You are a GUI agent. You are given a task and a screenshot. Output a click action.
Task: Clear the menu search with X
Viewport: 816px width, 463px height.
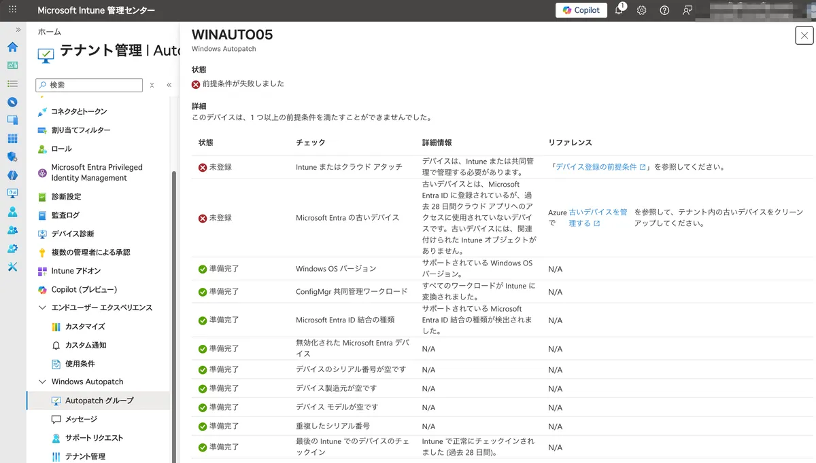click(x=152, y=85)
